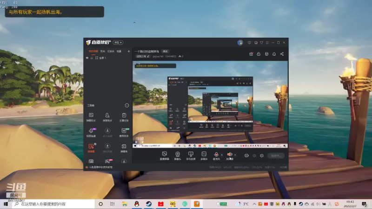Viewport: 372px width, 209px height.
Task: Mute the 麦克风 microphone
Action: click(216, 156)
